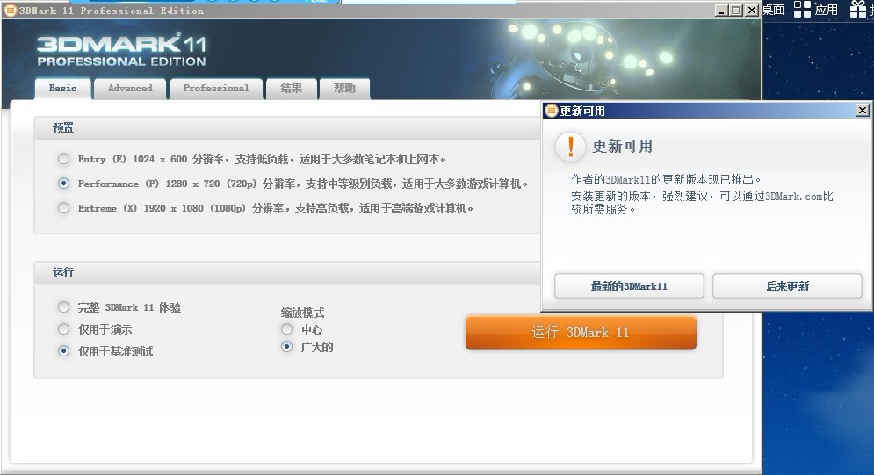Go to the 结果 results tab
This screenshot has height=475, width=874.
click(291, 89)
